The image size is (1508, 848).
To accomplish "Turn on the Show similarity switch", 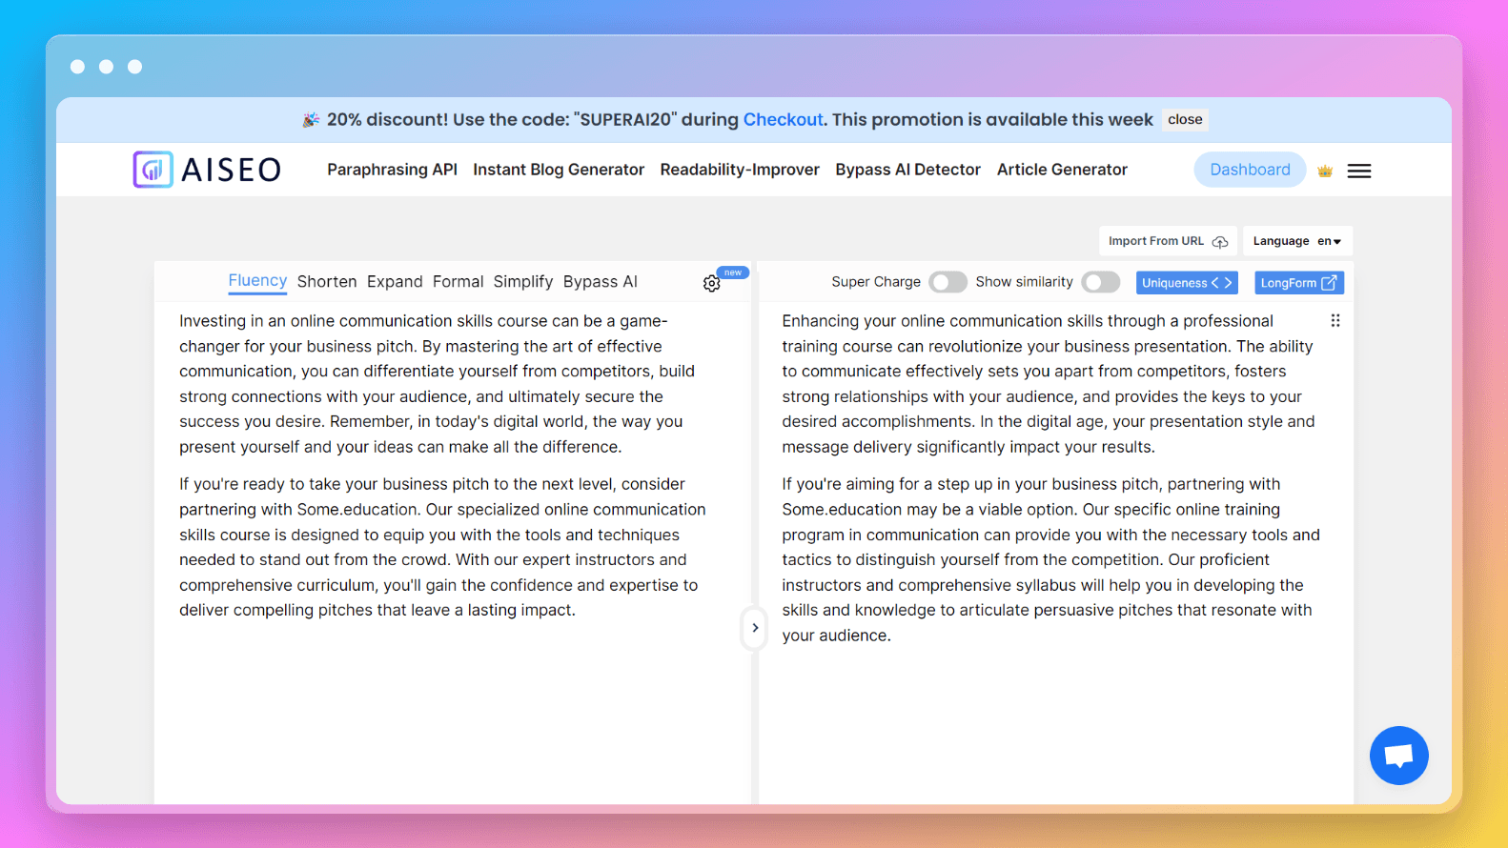I will pyautogui.click(x=1100, y=282).
